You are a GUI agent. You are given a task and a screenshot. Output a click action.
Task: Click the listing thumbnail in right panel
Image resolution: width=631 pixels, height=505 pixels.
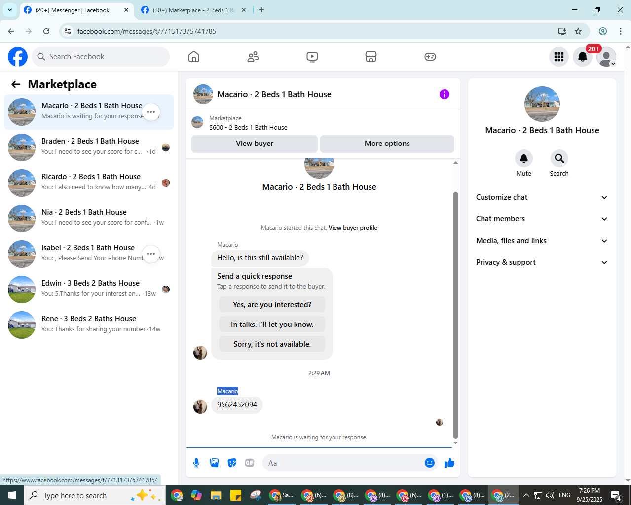point(542,104)
